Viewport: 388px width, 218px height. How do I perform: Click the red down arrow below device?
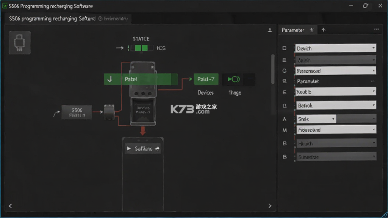[143, 131]
